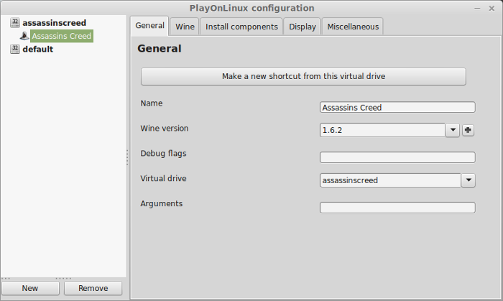
Task: Open the Install components tab
Action: [x=241, y=27]
